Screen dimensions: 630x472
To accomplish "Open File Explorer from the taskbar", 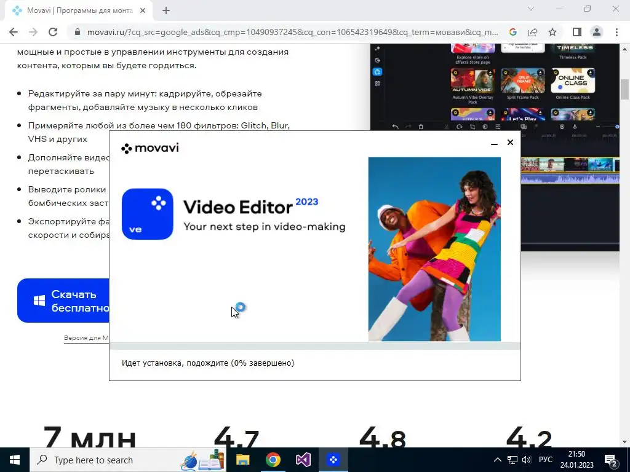I will click(242, 460).
